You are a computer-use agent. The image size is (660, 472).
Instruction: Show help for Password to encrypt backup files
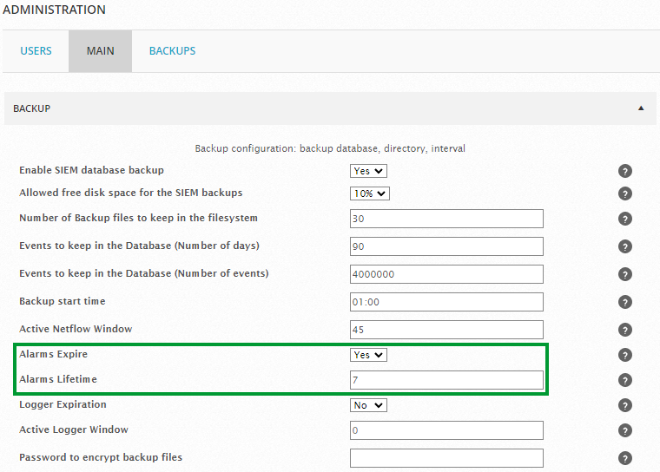tap(625, 458)
